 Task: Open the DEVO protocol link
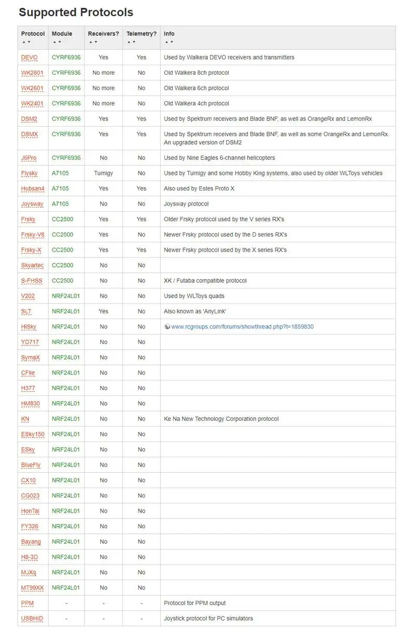pyautogui.click(x=29, y=58)
